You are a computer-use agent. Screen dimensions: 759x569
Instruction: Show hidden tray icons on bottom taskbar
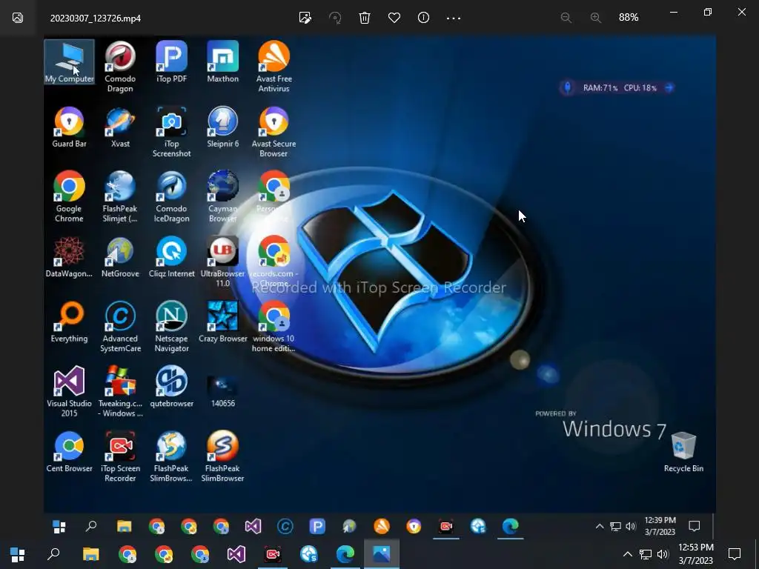pyautogui.click(x=627, y=554)
